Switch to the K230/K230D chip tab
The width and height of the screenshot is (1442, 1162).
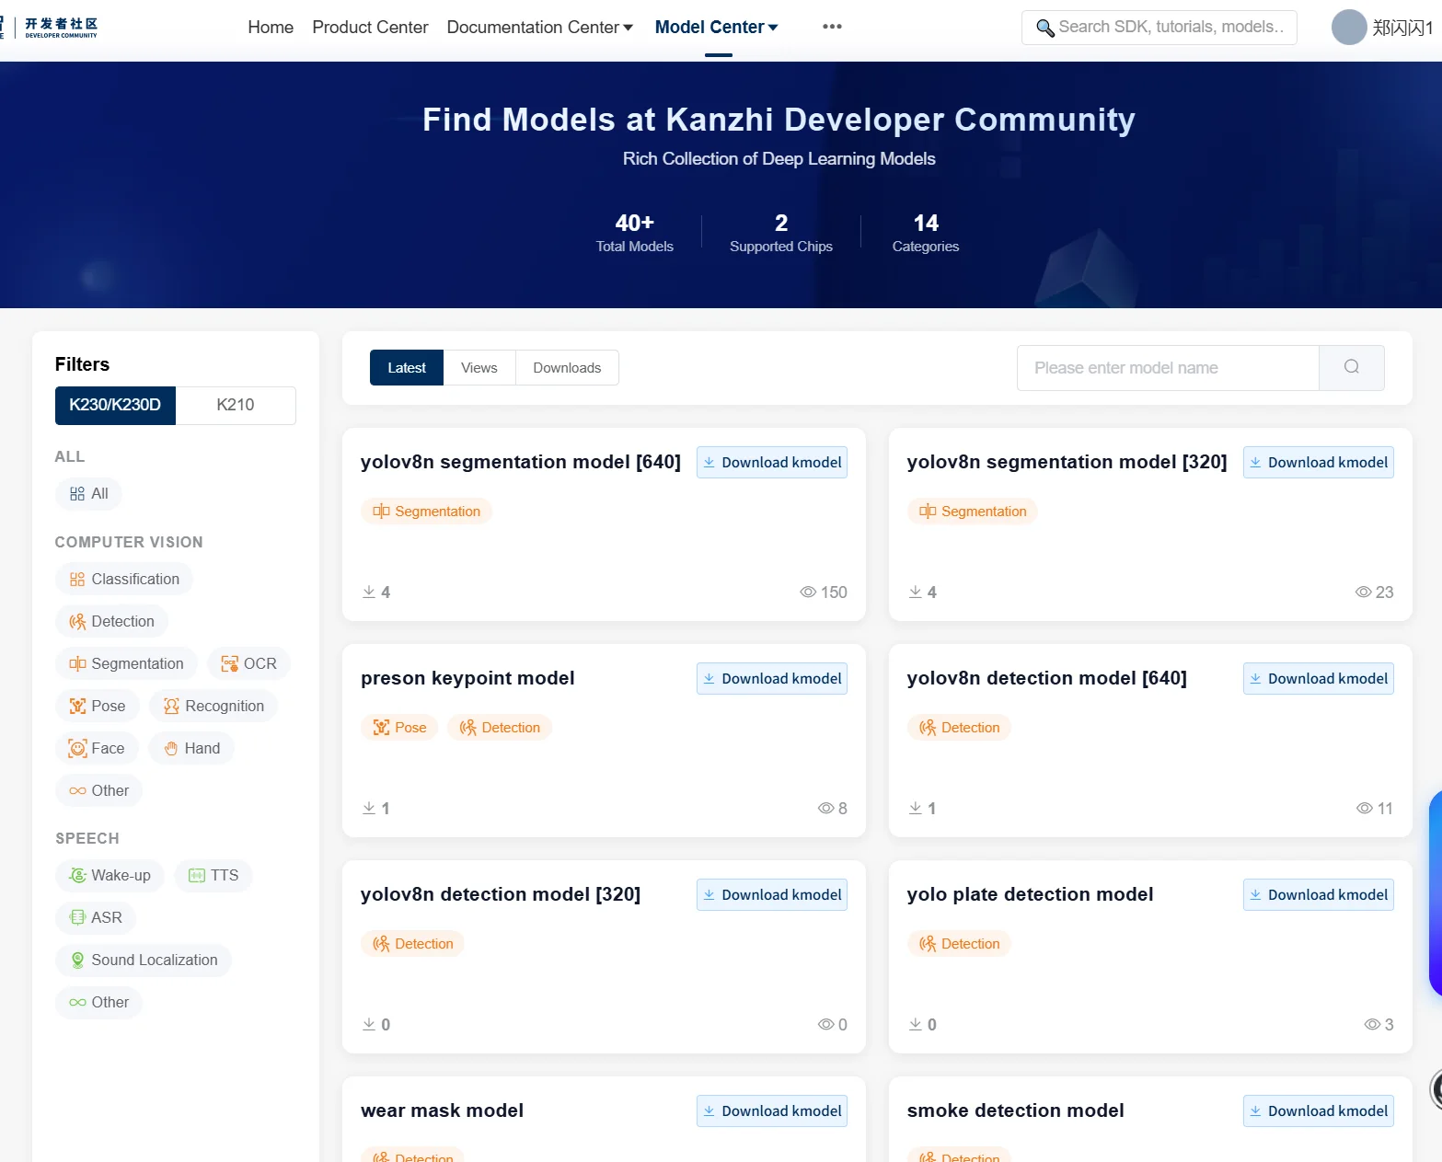115,406
